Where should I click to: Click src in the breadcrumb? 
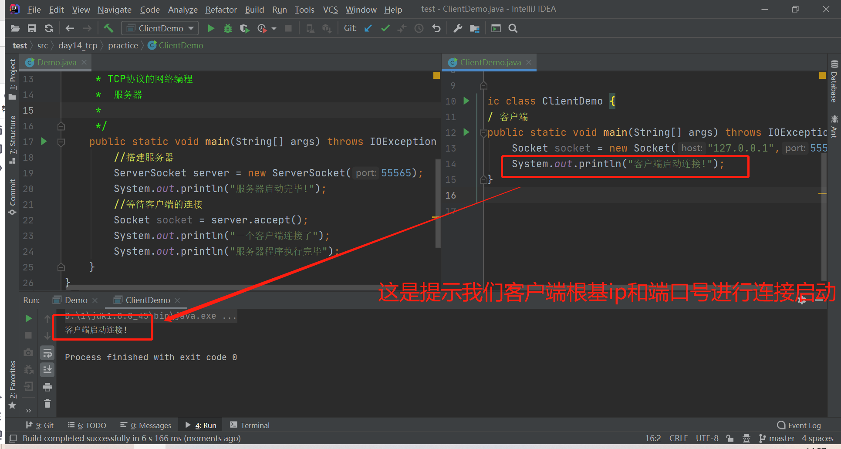coord(43,45)
